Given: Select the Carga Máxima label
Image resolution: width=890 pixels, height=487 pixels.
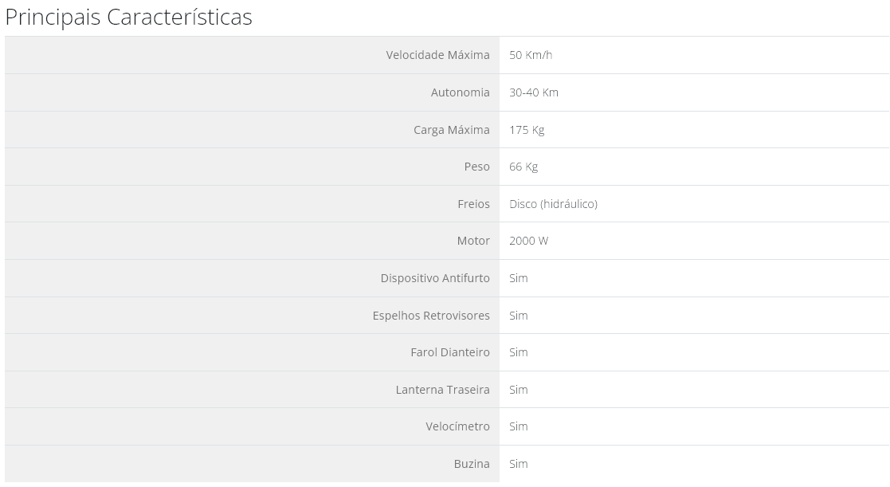Looking at the screenshot, I should [x=451, y=130].
